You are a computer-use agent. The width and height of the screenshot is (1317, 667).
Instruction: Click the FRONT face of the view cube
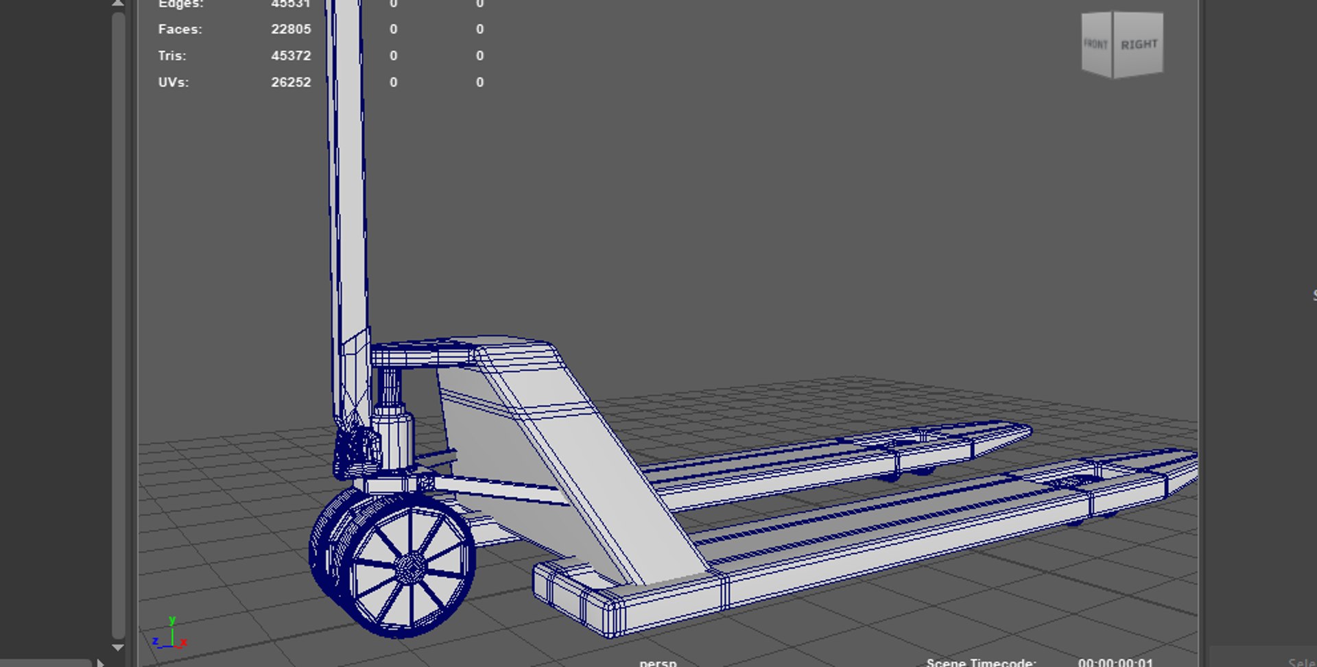point(1096,45)
